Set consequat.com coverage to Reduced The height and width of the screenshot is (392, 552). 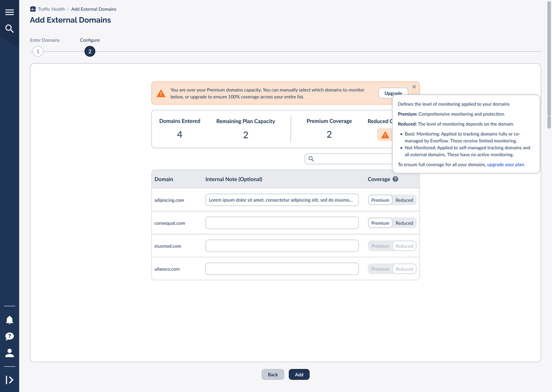point(404,223)
